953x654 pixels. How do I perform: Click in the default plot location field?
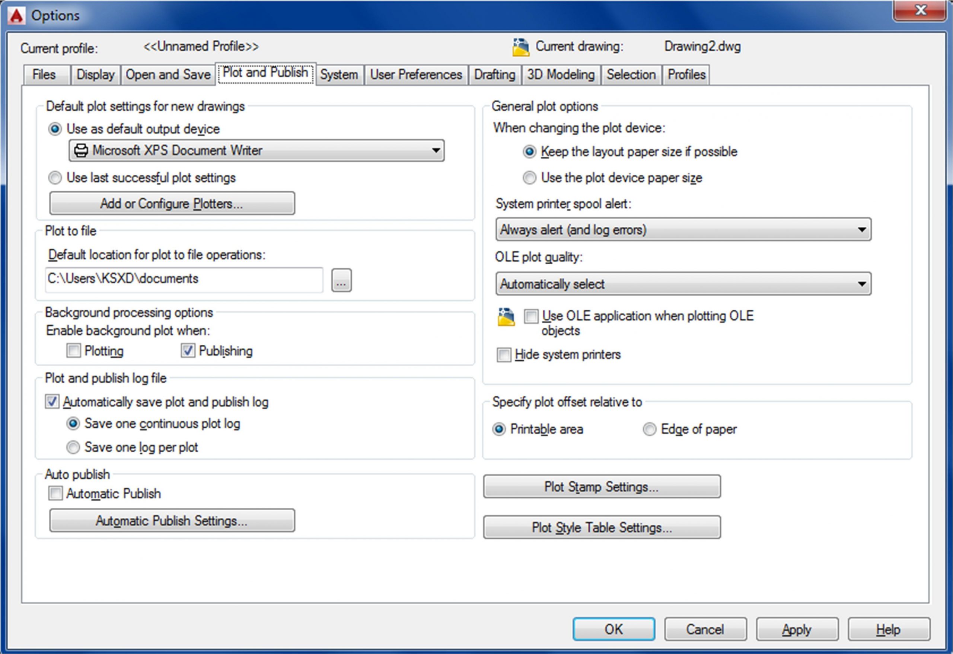184,280
